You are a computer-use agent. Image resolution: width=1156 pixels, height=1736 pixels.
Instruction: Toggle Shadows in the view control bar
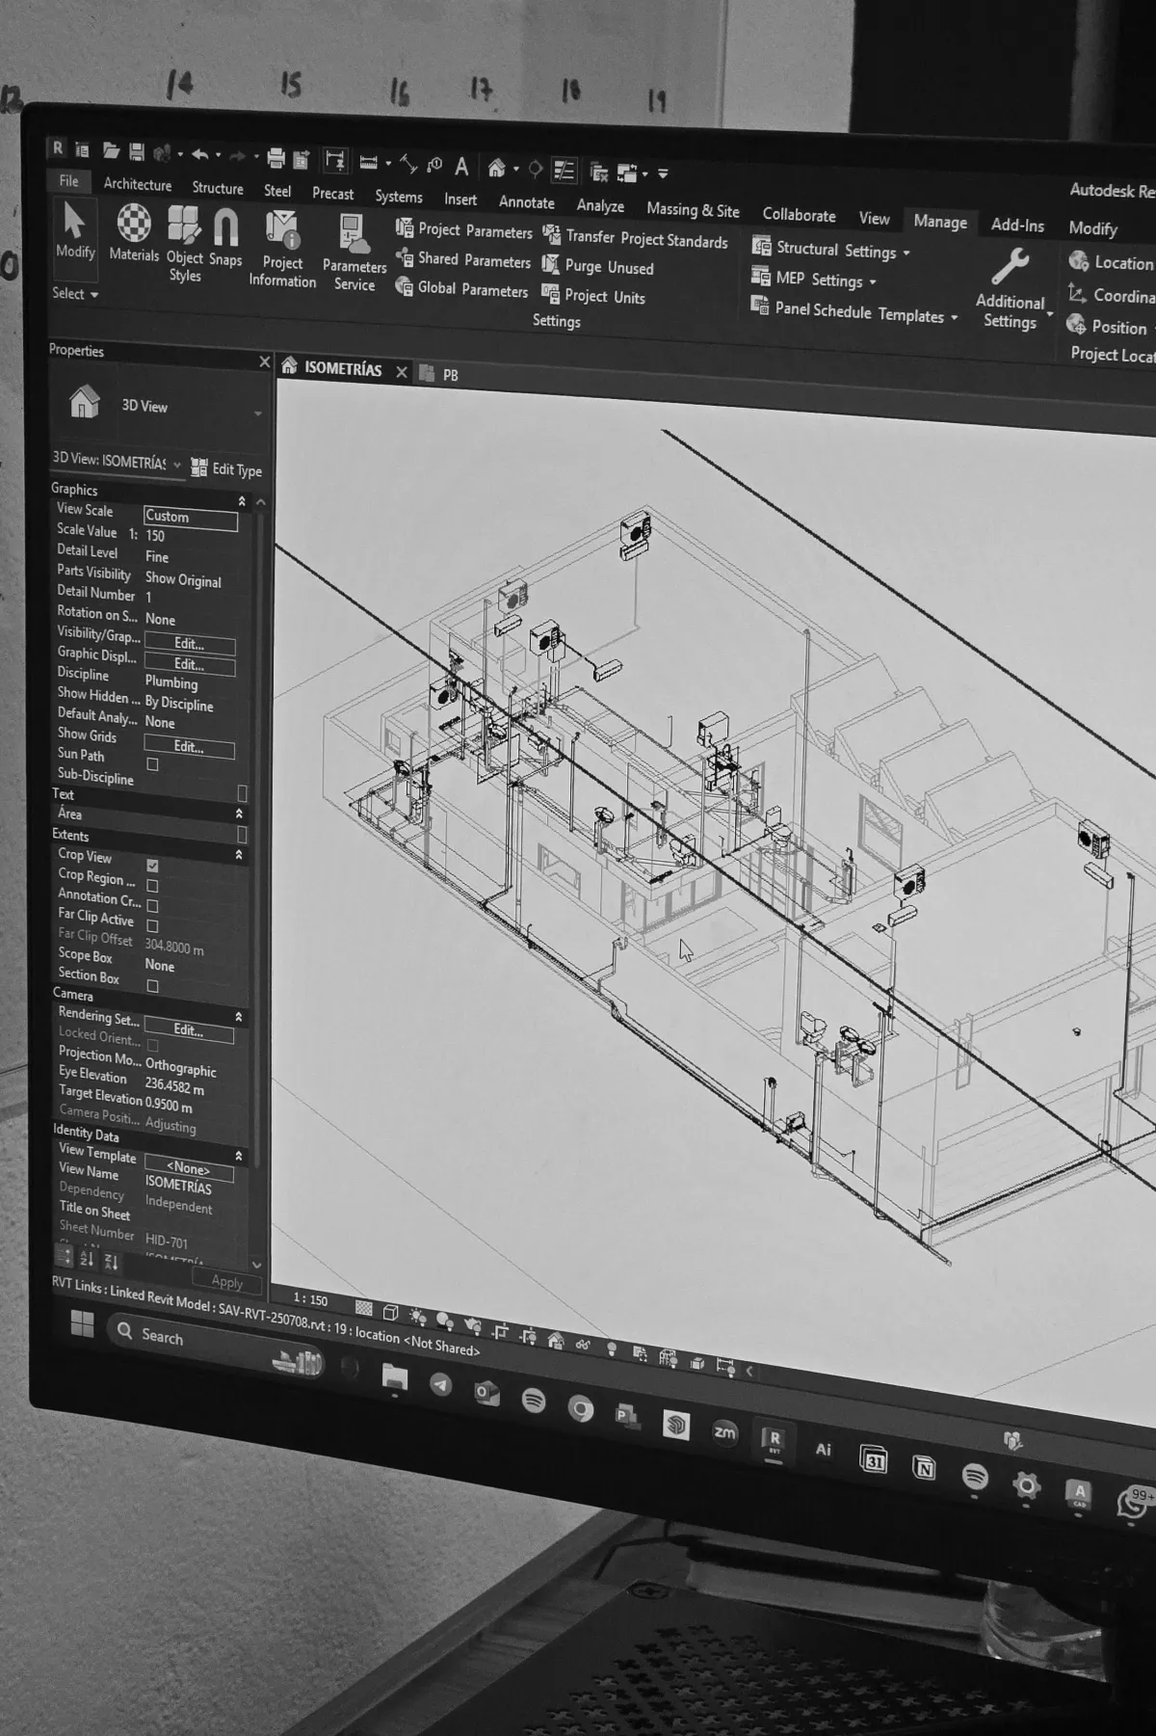(444, 1320)
